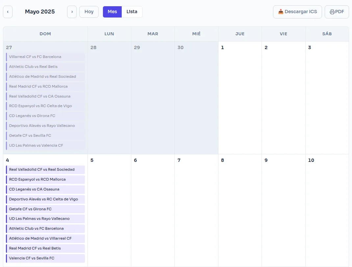Click the SÁB column header
Image resolution: width=352 pixels, height=267 pixels.
tap(327, 34)
